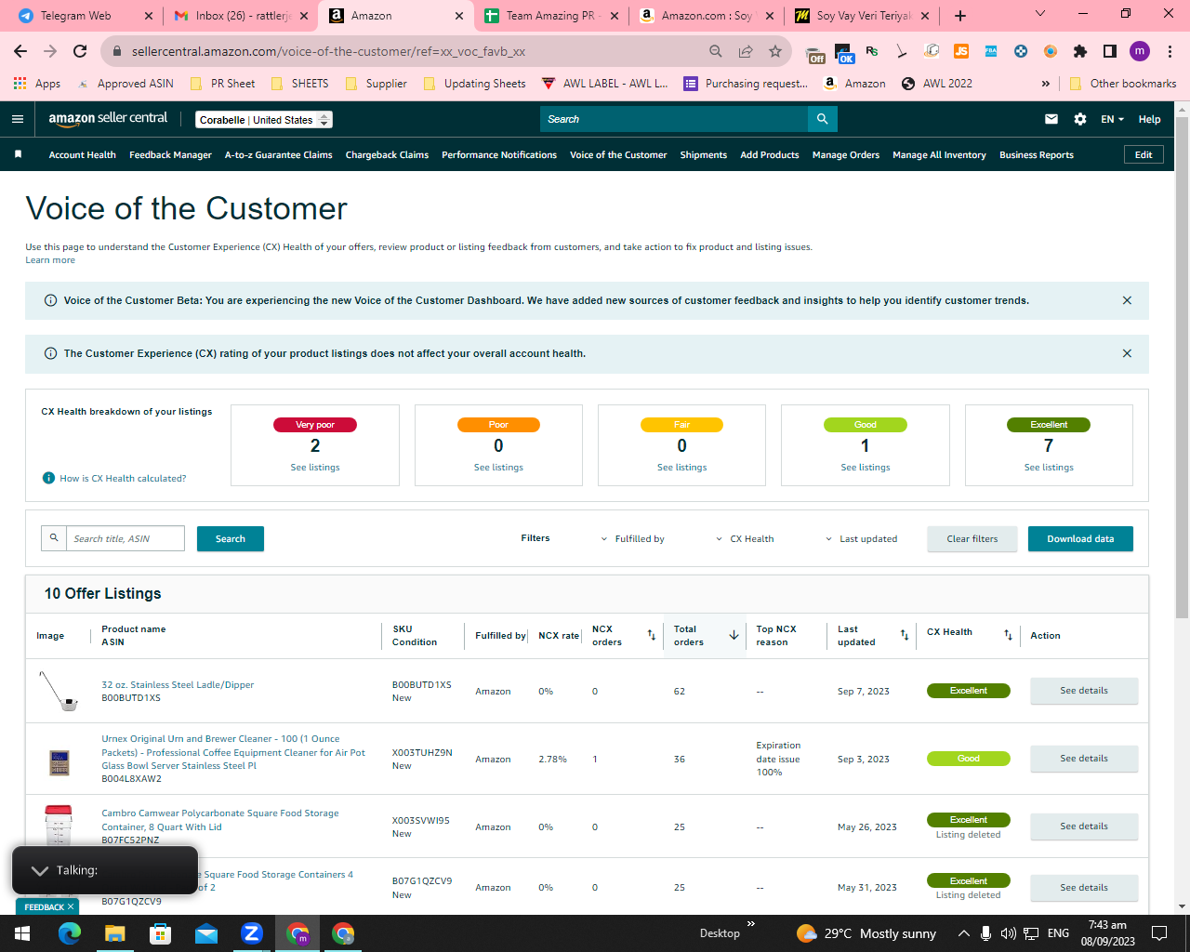This screenshot has width=1190, height=952.
Task: Open the Seller Central hamburger menu
Action: coord(18,119)
